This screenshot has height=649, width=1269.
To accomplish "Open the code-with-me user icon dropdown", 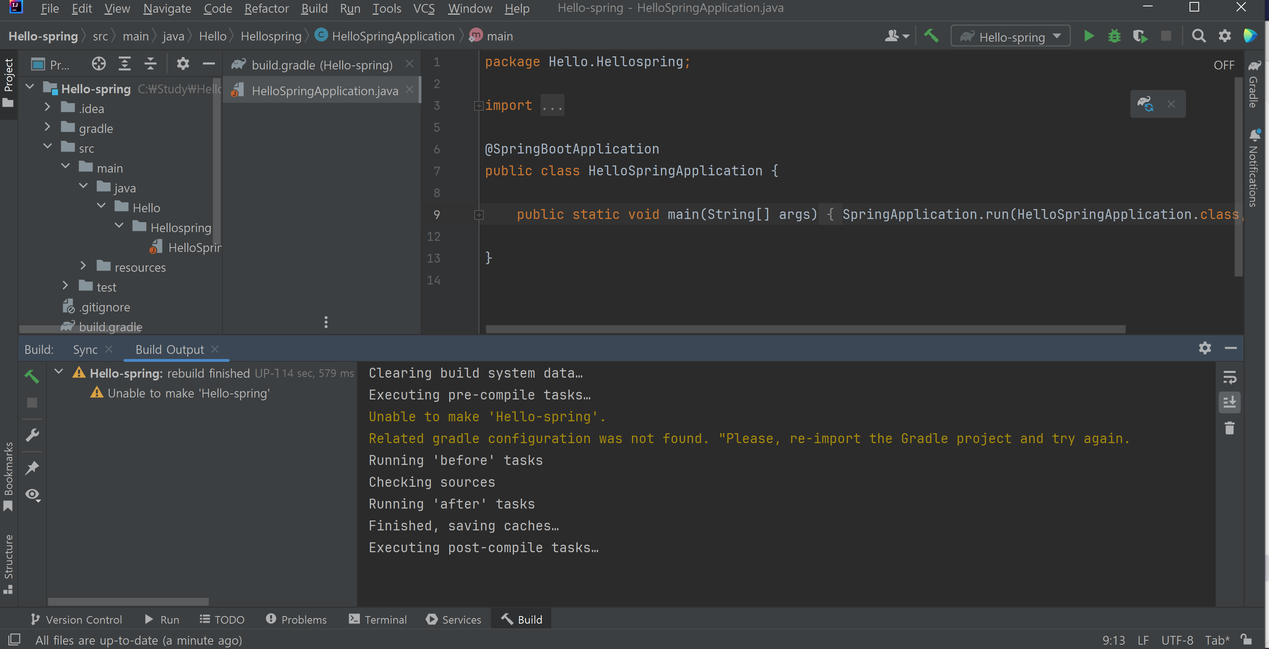I will pyautogui.click(x=896, y=36).
